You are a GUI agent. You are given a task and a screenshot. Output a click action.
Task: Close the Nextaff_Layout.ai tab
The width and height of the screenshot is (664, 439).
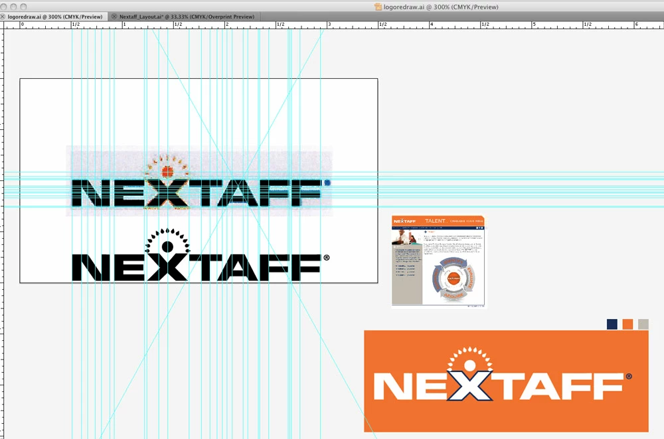pos(114,17)
